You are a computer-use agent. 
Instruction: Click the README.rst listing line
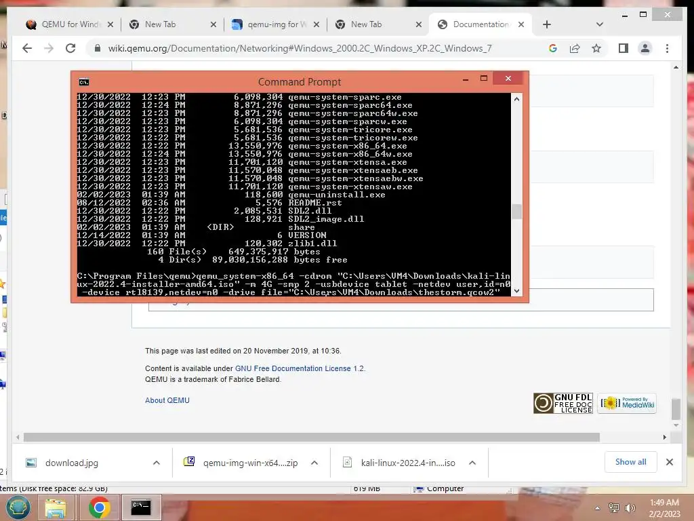click(x=209, y=203)
